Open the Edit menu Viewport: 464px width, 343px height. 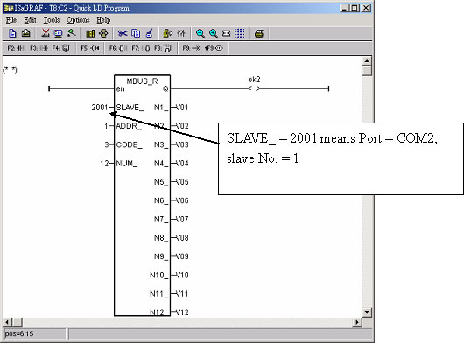pyautogui.click(x=30, y=20)
